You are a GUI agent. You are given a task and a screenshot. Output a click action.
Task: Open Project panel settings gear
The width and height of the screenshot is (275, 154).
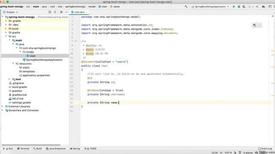pyautogui.click(x=61, y=12)
